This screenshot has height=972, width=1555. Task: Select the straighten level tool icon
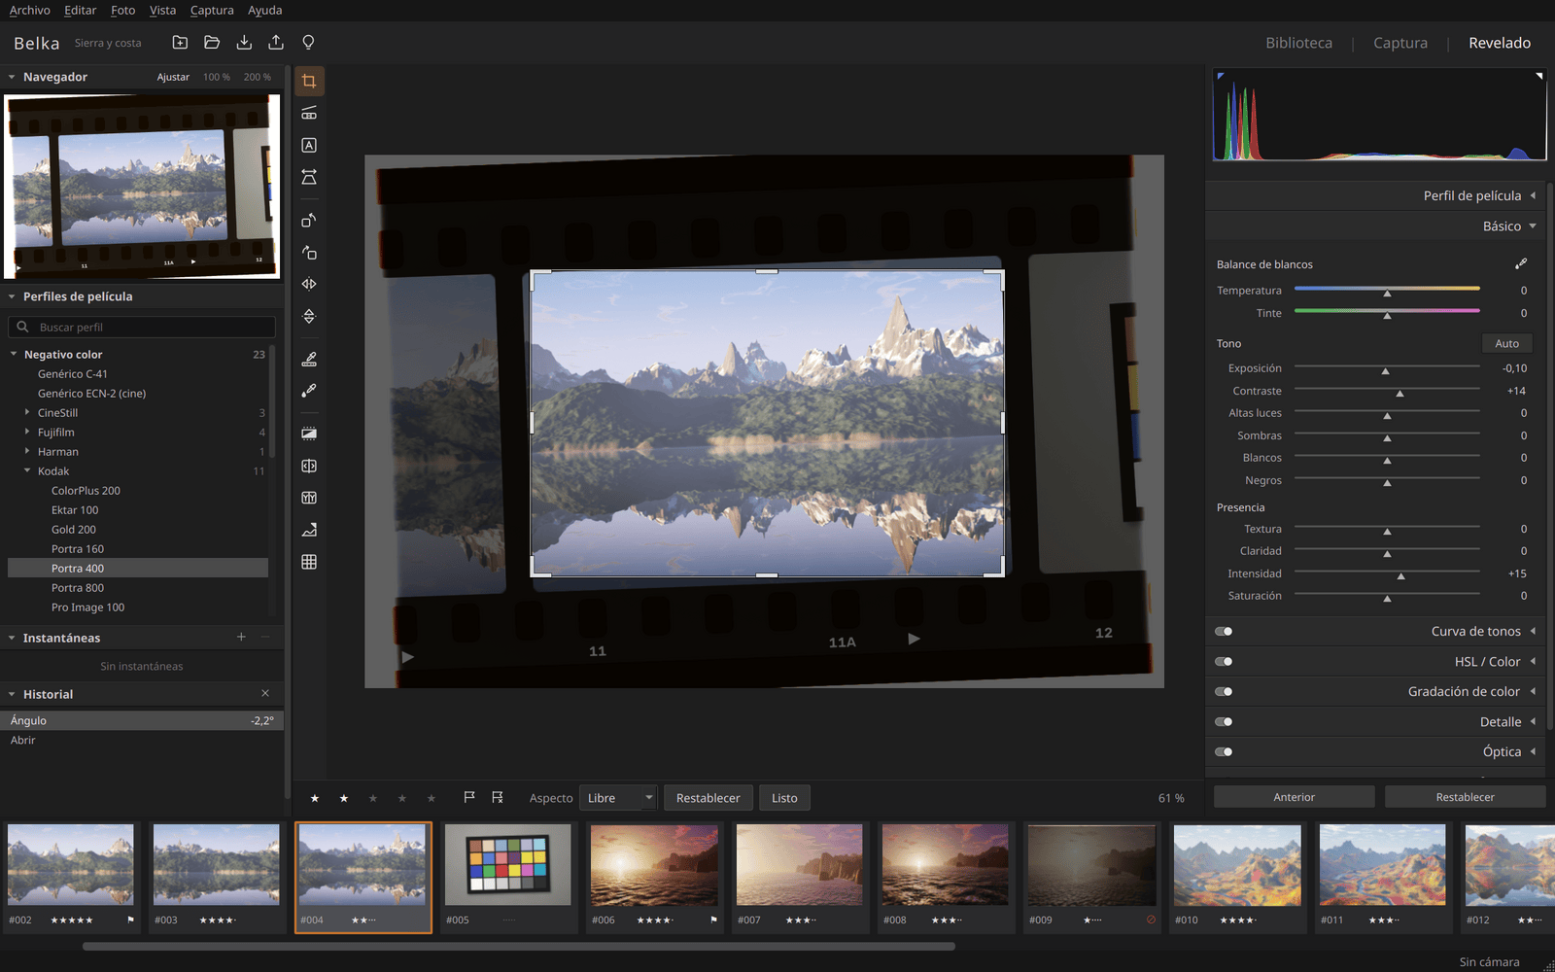309,113
